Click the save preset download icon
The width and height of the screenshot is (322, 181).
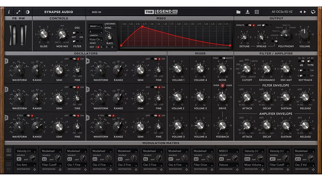(x=247, y=12)
